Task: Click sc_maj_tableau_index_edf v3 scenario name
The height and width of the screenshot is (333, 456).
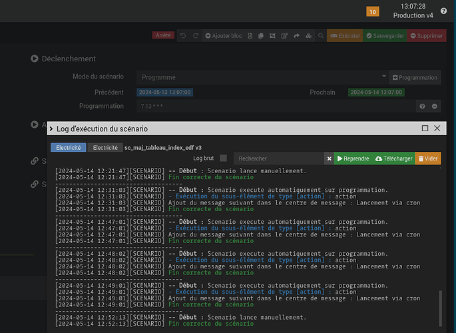Action: 163,148
